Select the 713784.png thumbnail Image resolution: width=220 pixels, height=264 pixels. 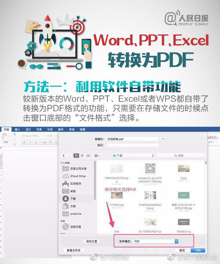pyautogui.click(x=117, y=195)
